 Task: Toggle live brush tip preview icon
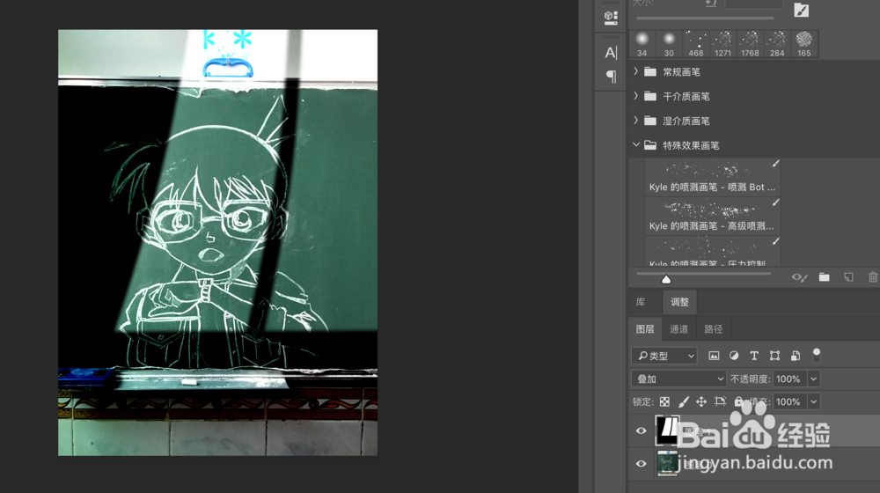click(x=799, y=277)
